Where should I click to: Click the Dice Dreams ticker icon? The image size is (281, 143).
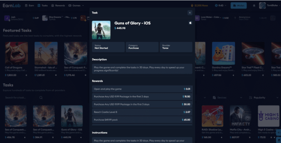45,18
